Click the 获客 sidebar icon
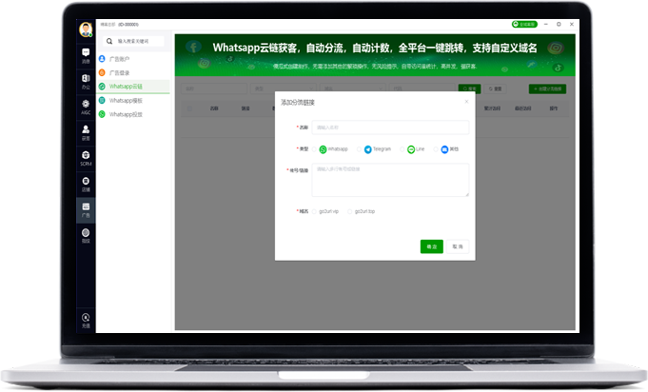The height and width of the screenshot is (392, 648). pos(86,131)
